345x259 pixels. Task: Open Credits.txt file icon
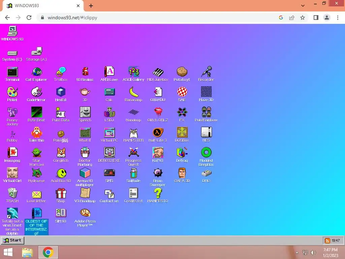point(133,193)
